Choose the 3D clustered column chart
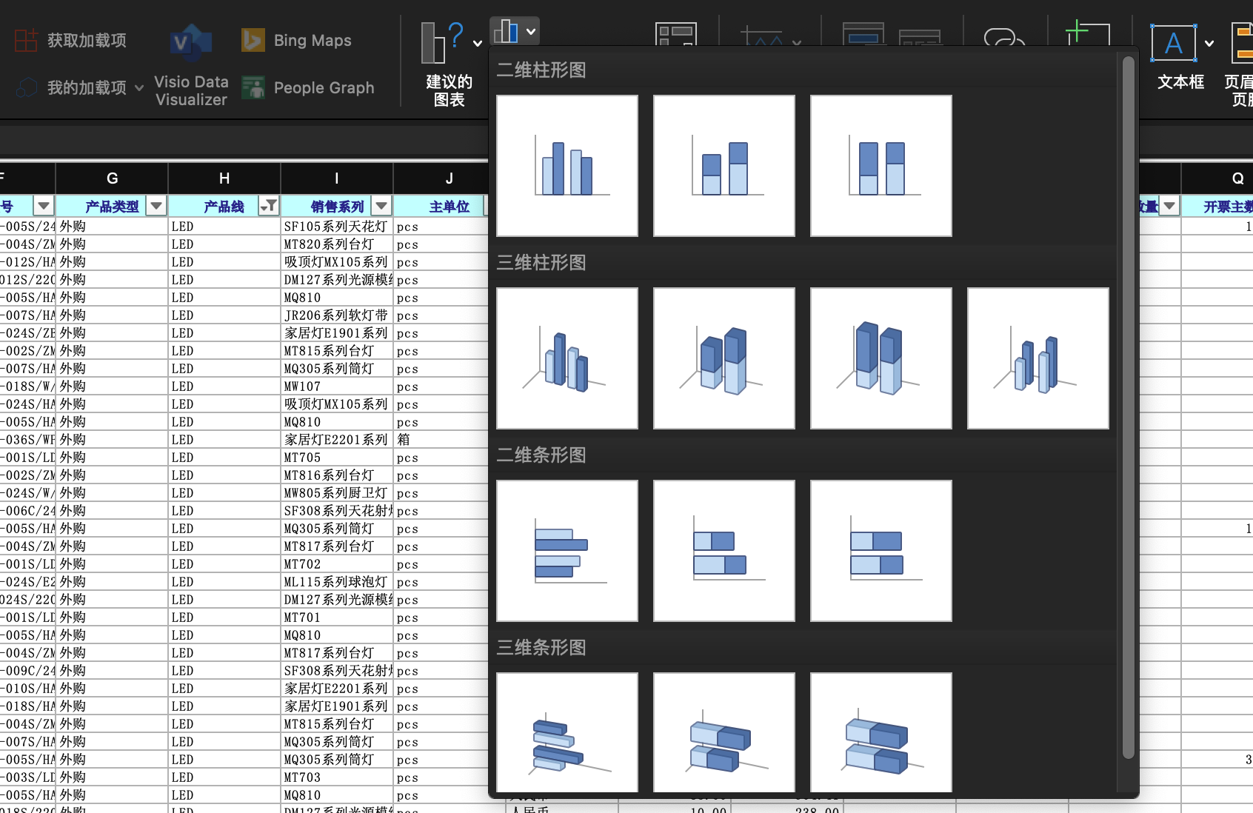This screenshot has width=1253, height=813. pos(567,358)
